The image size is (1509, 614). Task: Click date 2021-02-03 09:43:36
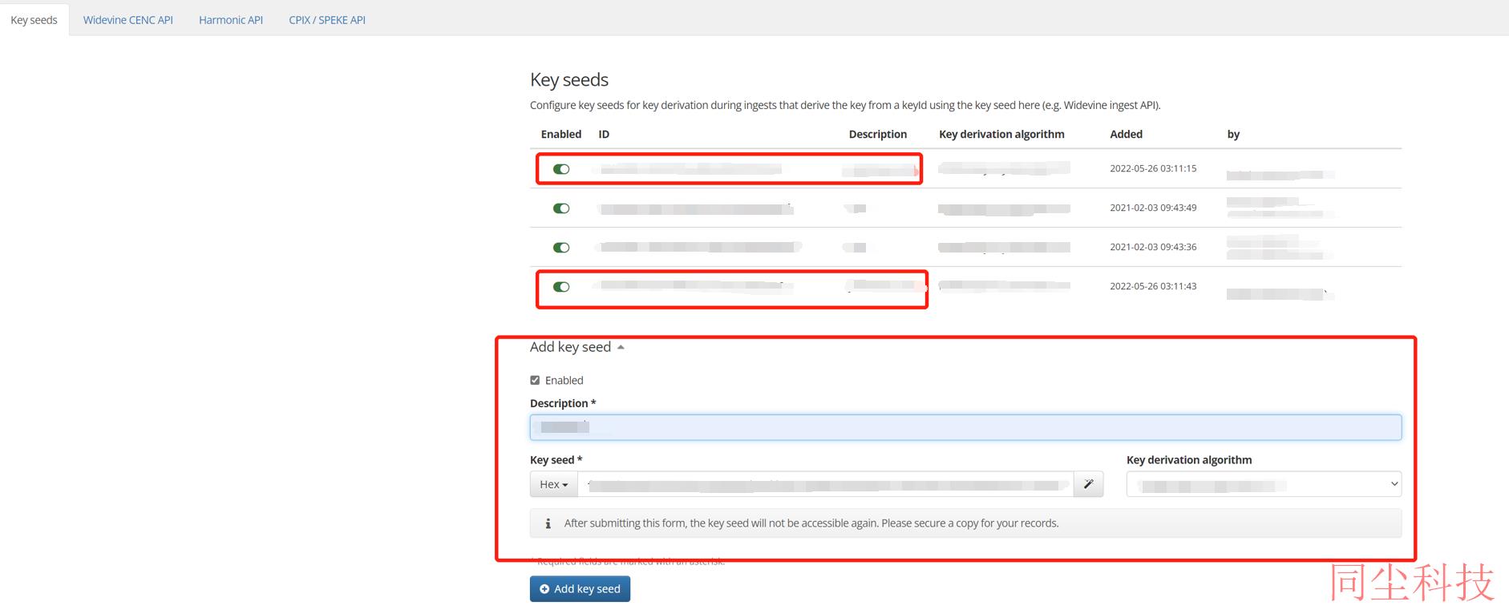pos(1153,247)
